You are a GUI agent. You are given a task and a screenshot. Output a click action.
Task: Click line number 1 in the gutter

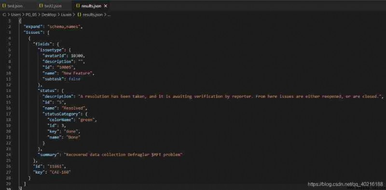[9, 21]
